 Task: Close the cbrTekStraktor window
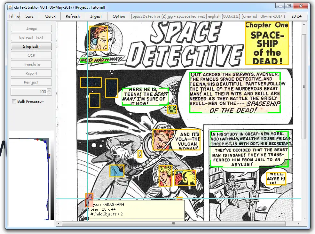pyautogui.click(x=301, y=6)
